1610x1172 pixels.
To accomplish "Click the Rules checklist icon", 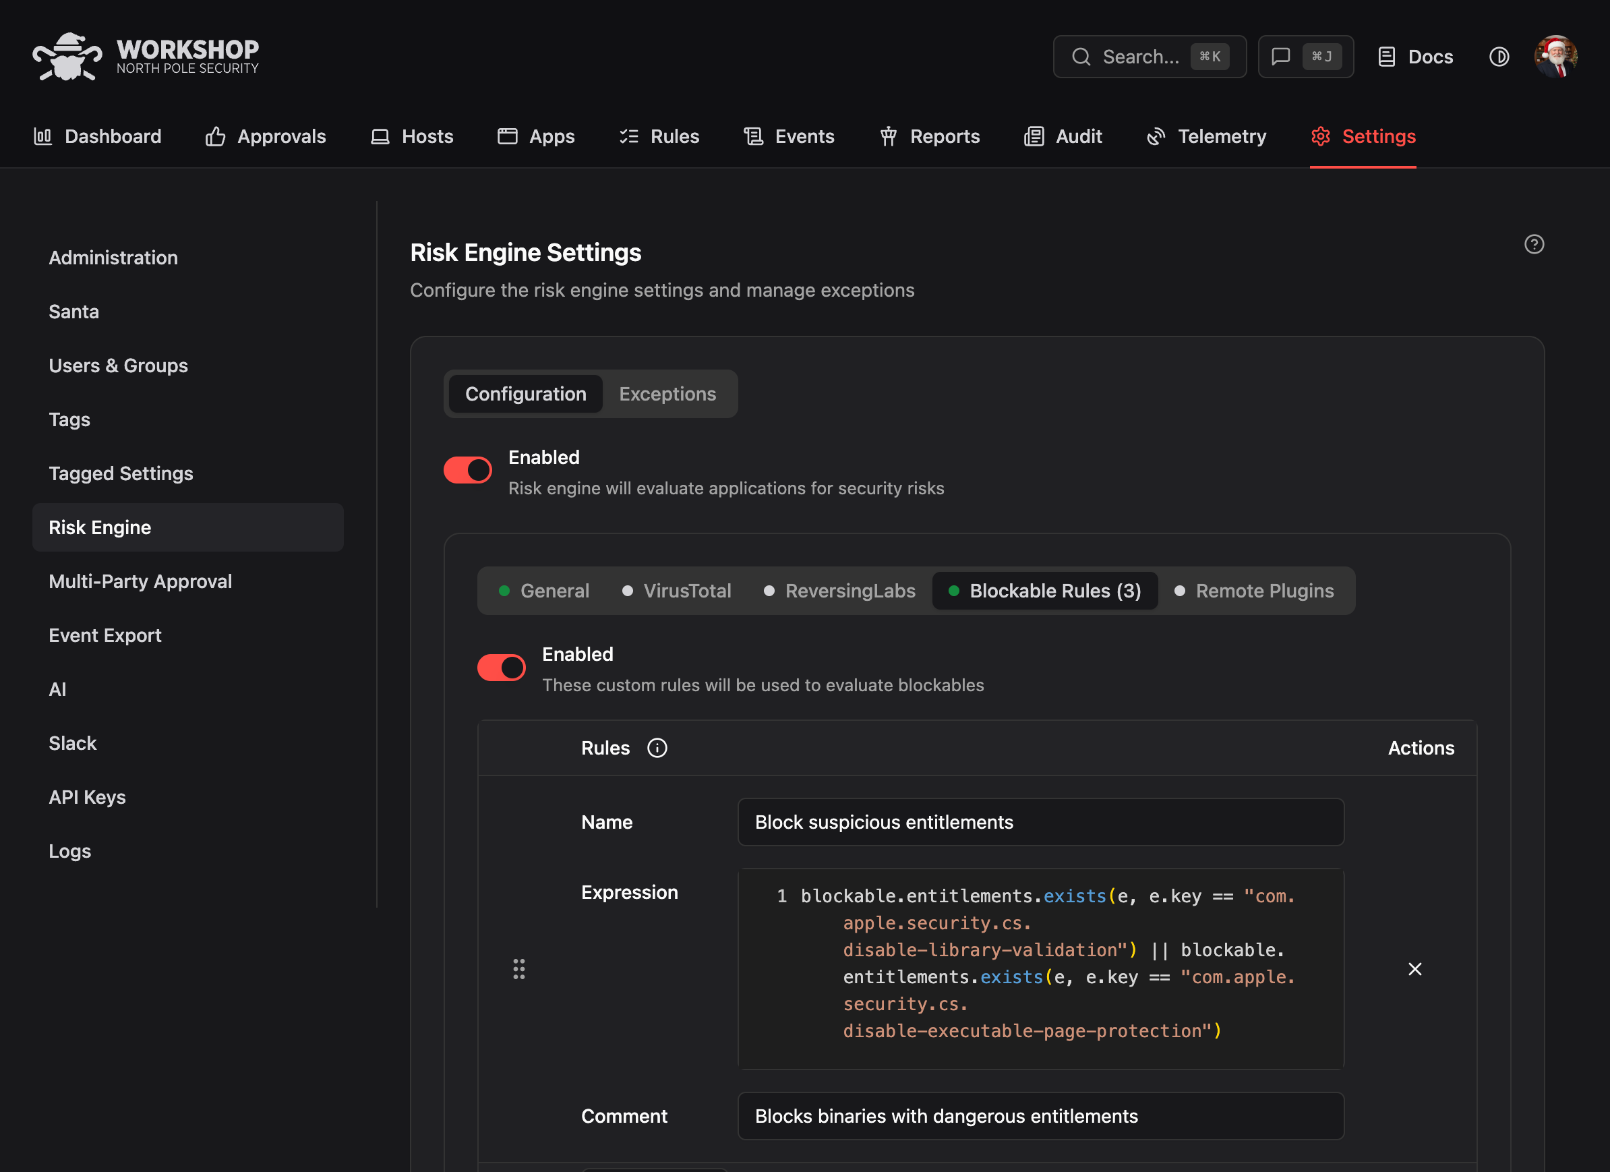I will coord(629,136).
